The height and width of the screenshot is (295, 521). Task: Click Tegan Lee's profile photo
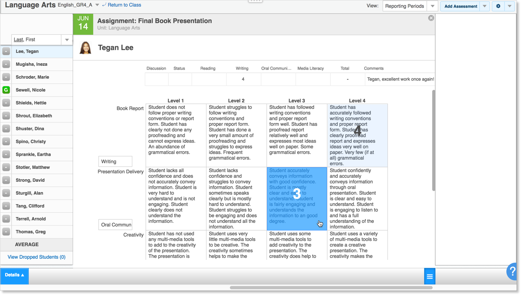tap(86, 48)
